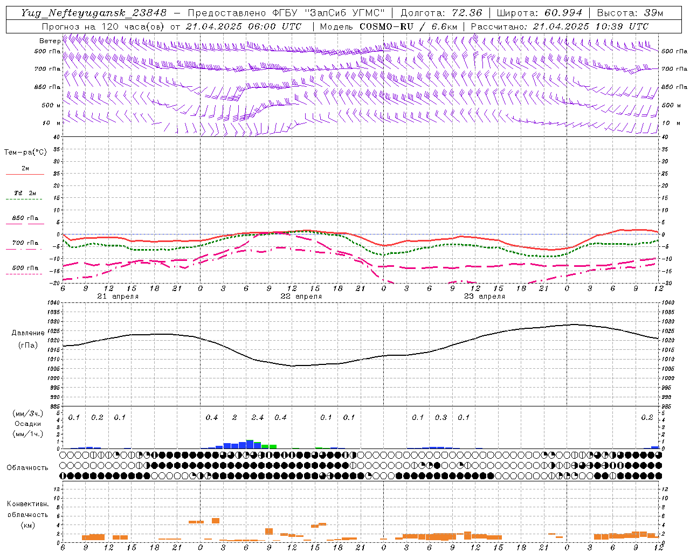Click the 850 гПа entry in temperature legend

(25, 218)
